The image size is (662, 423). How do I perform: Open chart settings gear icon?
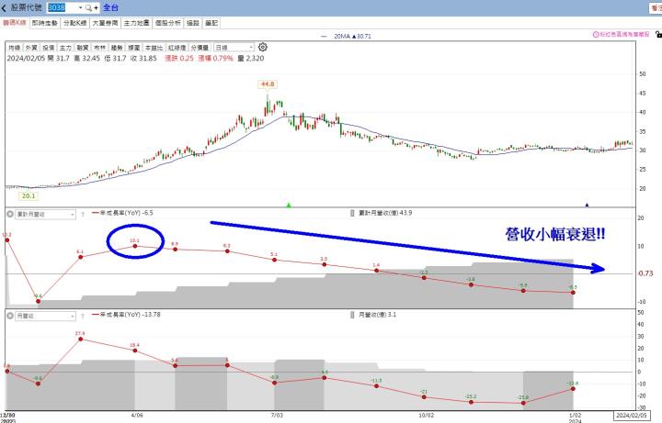pyautogui.click(x=263, y=47)
